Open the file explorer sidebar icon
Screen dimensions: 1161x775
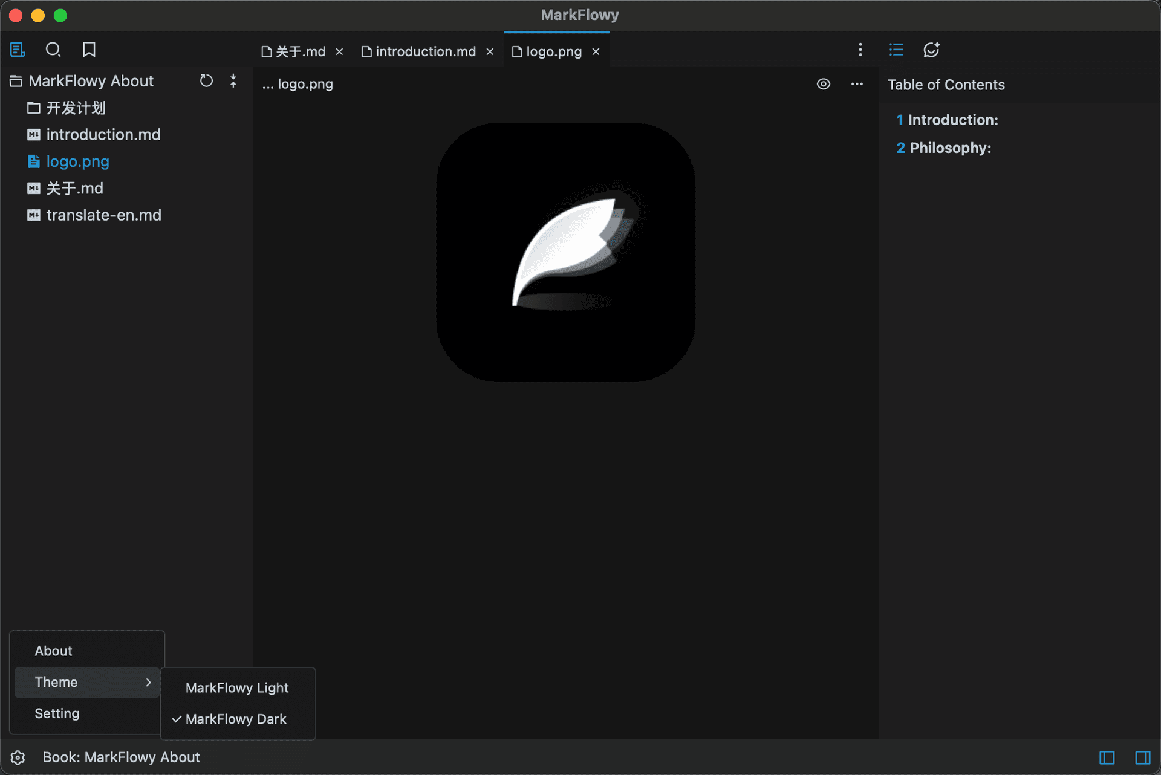17,50
